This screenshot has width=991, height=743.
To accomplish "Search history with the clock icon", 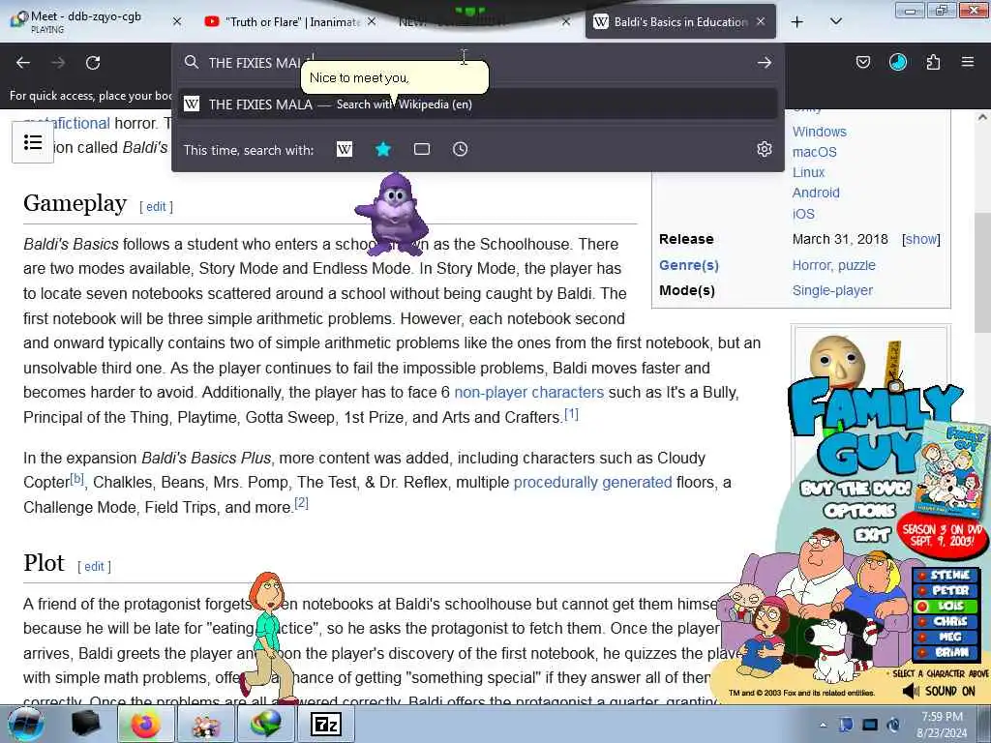I will pyautogui.click(x=460, y=149).
